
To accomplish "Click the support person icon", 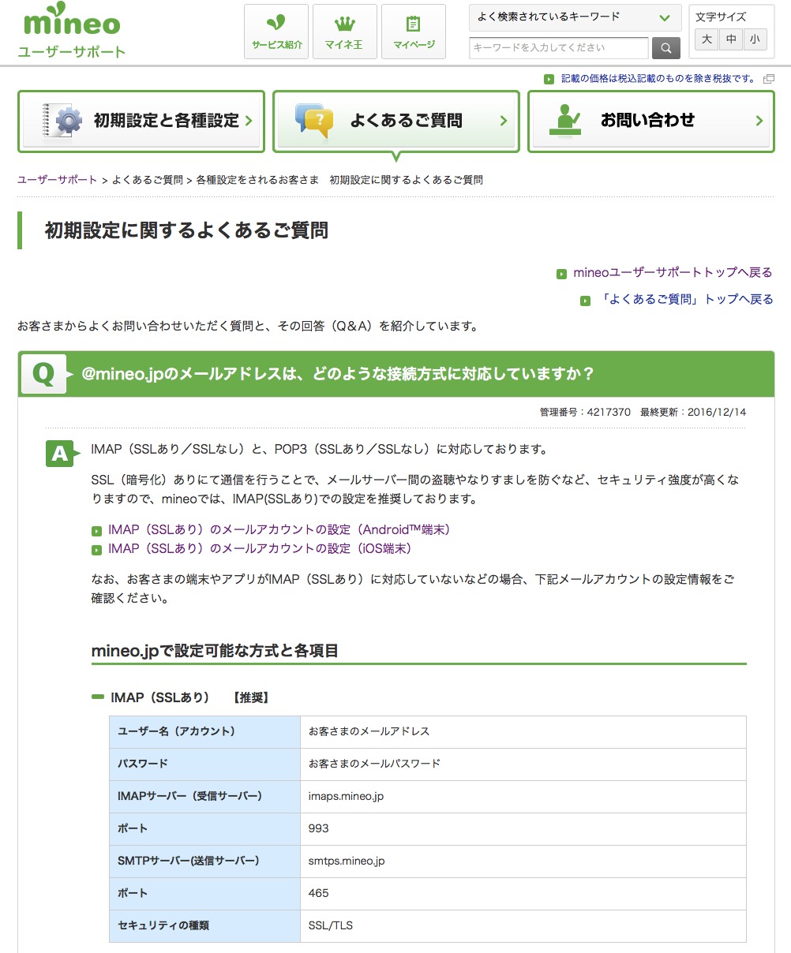I will pyautogui.click(x=565, y=120).
